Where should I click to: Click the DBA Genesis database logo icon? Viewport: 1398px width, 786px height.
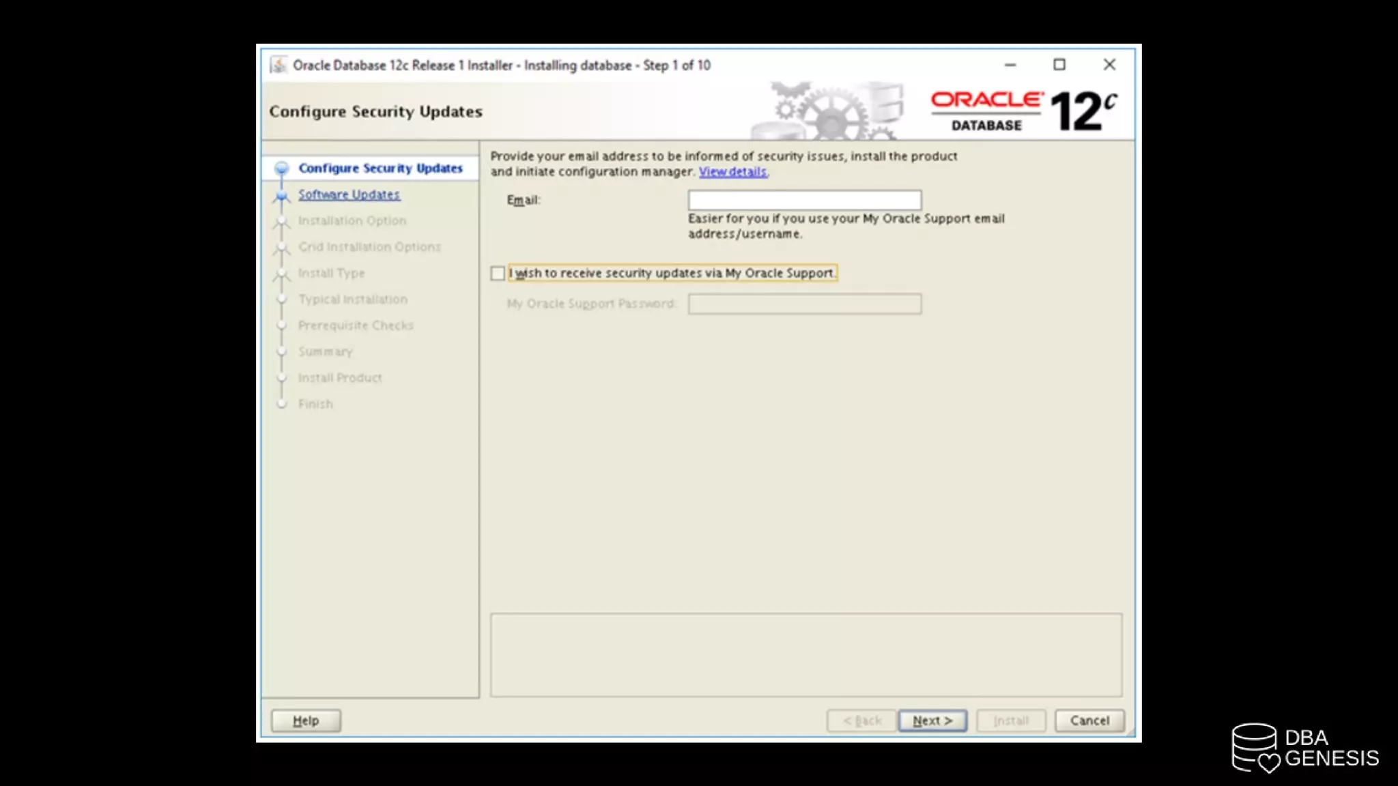[1255, 748]
